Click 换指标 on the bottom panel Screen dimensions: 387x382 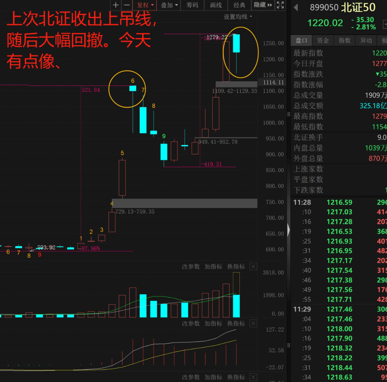236,377
